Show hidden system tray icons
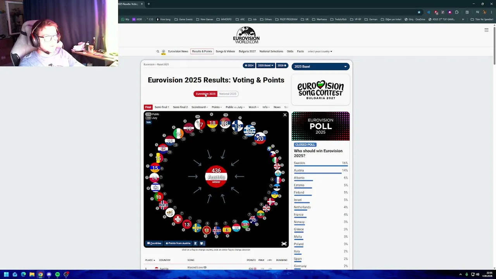The height and width of the screenshot is (279, 496). point(460,274)
